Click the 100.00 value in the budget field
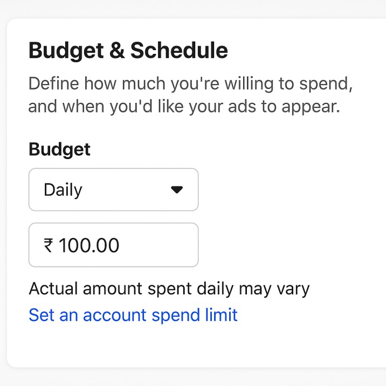Image resolution: width=386 pixels, height=386 pixels. coord(89,246)
